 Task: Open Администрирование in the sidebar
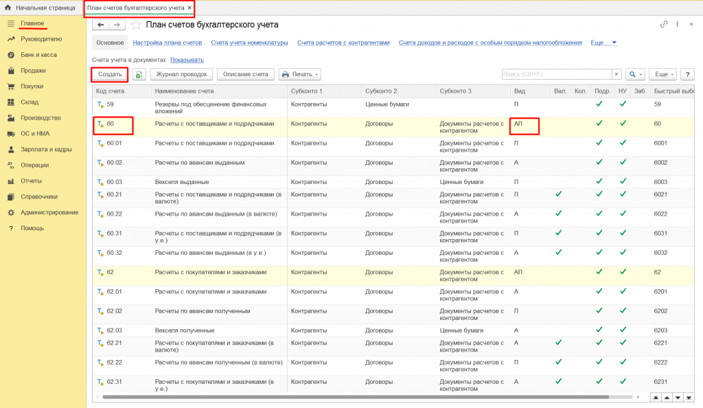click(49, 212)
